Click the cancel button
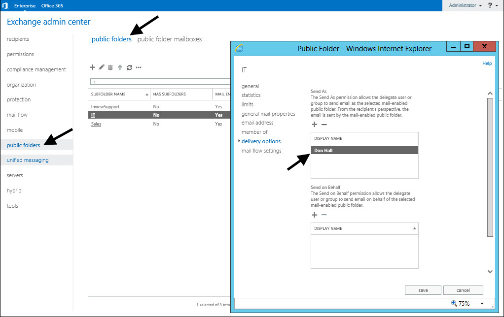Viewport: 504px width, 317px height. (x=463, y=290)
